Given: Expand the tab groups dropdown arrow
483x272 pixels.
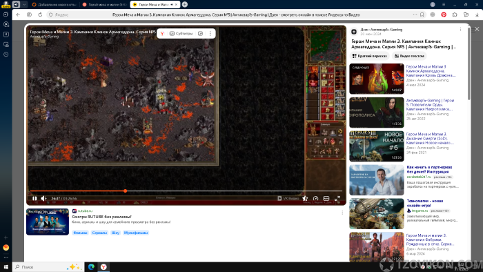Looking at the screenshot, I should point(24,5).
